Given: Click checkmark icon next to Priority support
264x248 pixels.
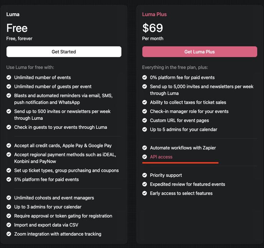Looking at the screenshot, I should click(x=145, y=175).
